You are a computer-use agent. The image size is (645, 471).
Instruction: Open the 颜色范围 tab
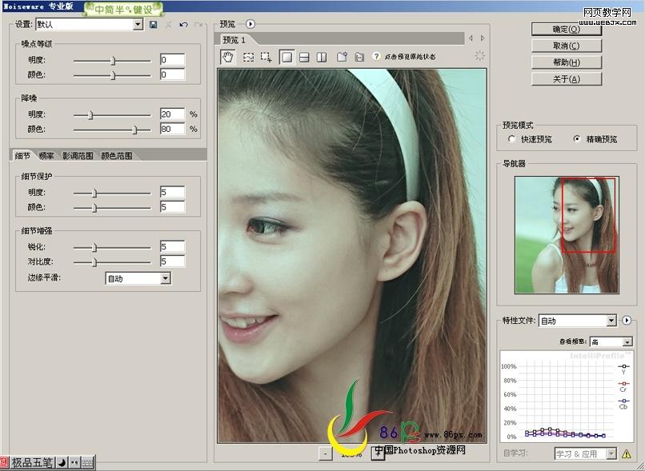[x=116, y=156]
